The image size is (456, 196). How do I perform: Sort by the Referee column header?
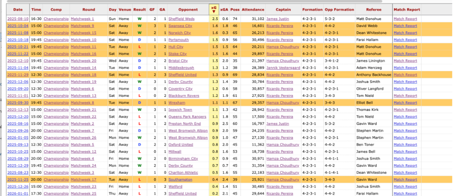point(374,10)
